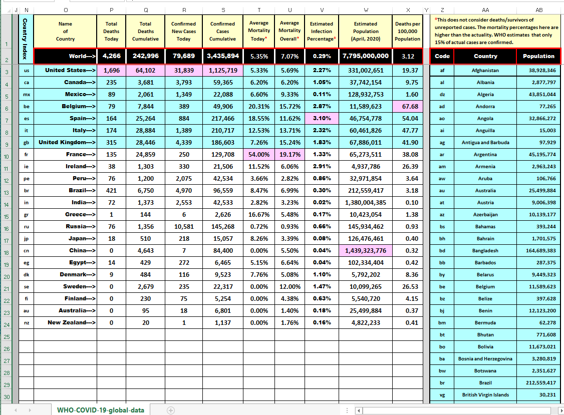This screenshot has width=564, height=415.
Task: Click France mortality today 54.00%
Action: (x=259, y=154)
